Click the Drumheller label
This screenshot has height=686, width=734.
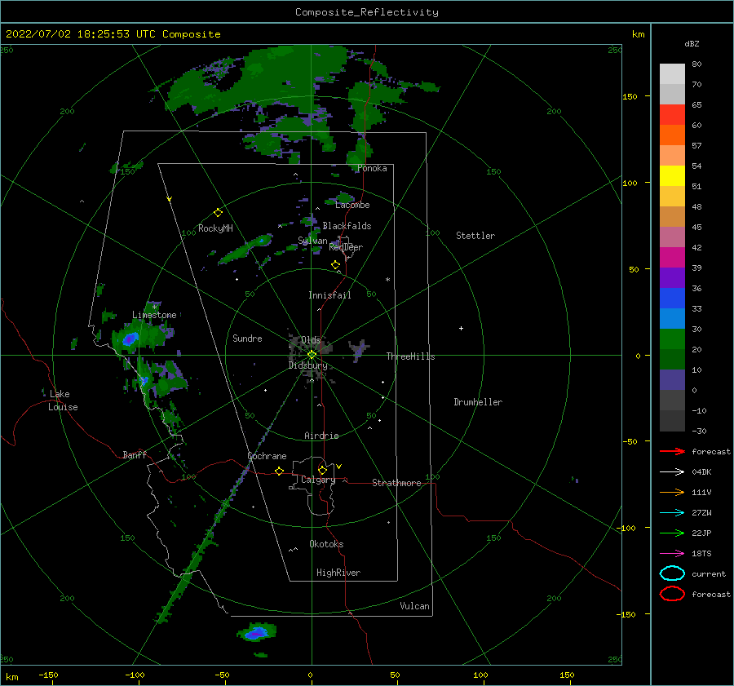tap(478, 402)
